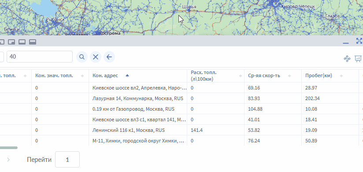The height and width of the screenshot is (172, 363).
Task: Expand report panel to fullscreen
Action: [359, 41]
